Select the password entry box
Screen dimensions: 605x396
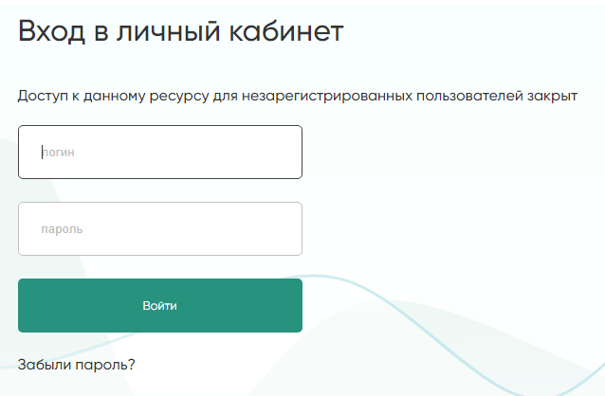(159, 228)
